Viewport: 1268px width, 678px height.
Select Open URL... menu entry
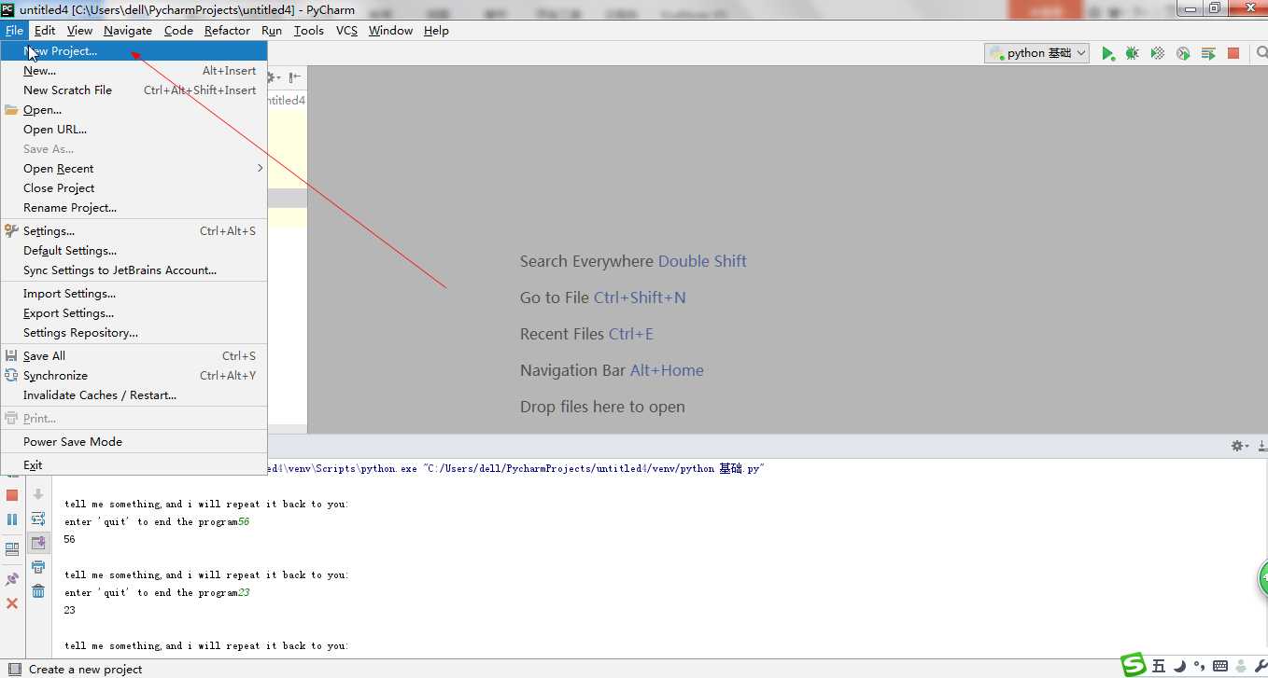134,130
